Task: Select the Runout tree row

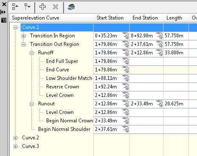Action: 46,104
